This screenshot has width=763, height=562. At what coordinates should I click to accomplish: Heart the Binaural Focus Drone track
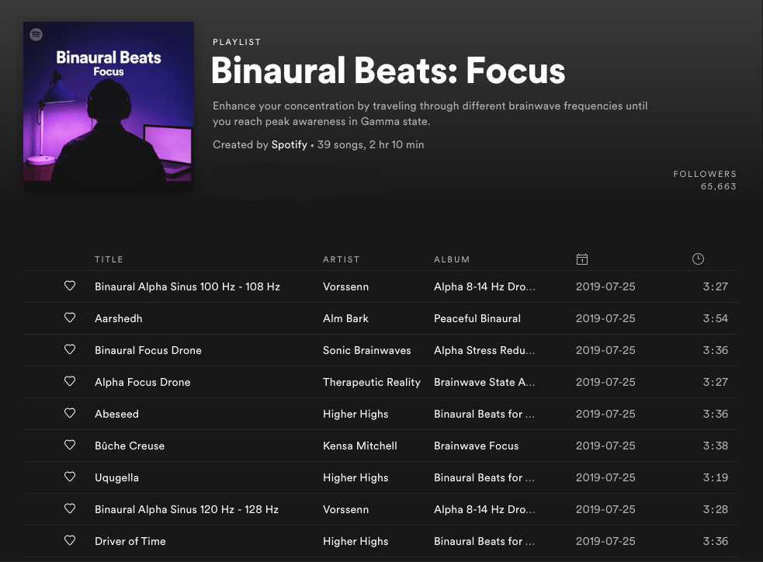click(70, 349)
